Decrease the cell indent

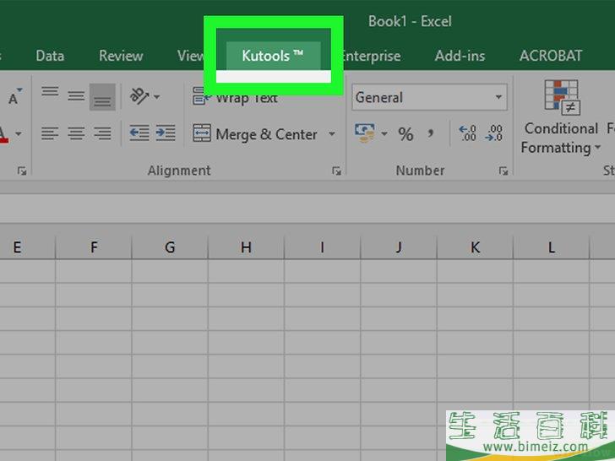pos(139,133)
